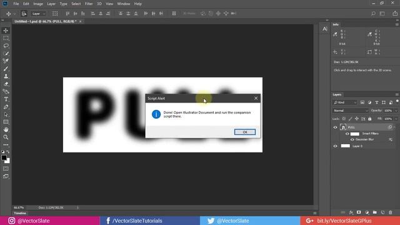Filter layers by pixel type
The height and width of the screenshot is (225, 400).
(362, 102)
